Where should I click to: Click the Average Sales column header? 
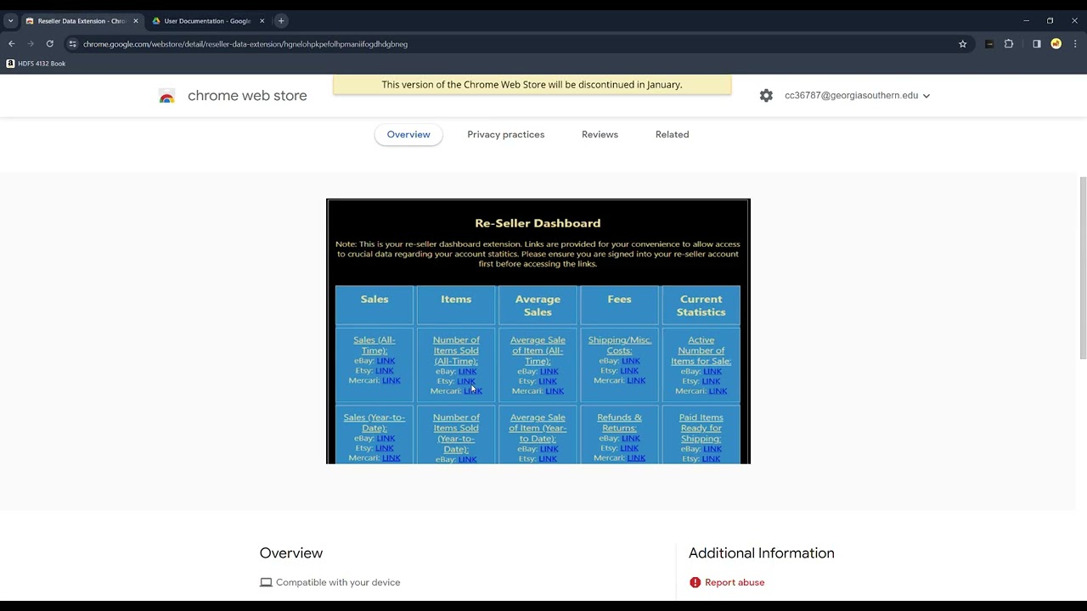point(538,305)
